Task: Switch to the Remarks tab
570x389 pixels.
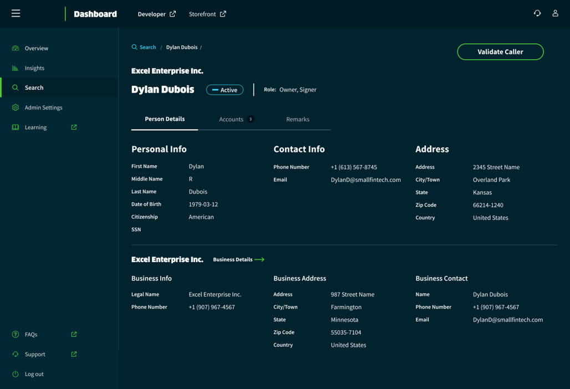Action: [298, 119]
